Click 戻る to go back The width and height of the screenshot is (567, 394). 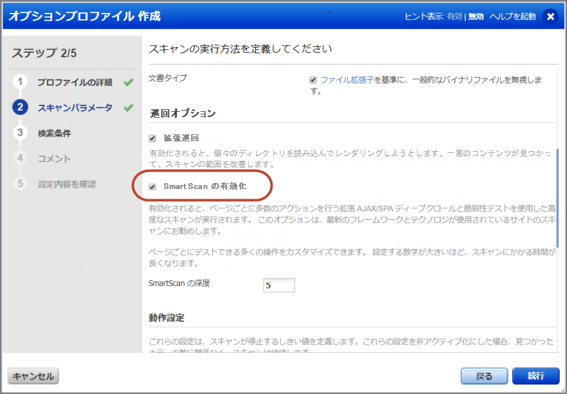tap(484, 376)
